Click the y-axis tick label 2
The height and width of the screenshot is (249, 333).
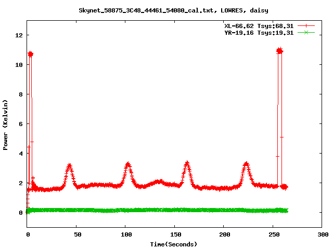[x=21, y=183]
